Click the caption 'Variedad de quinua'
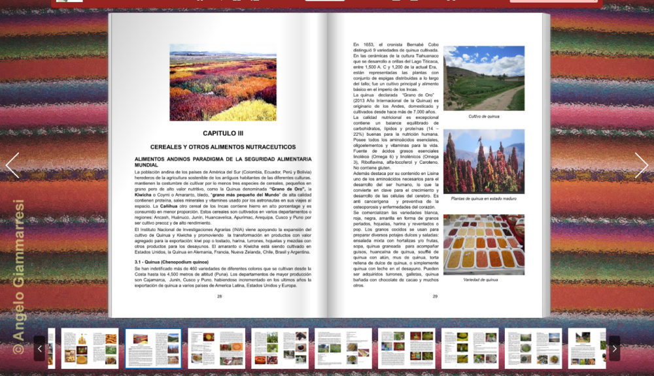 (481, 280)
